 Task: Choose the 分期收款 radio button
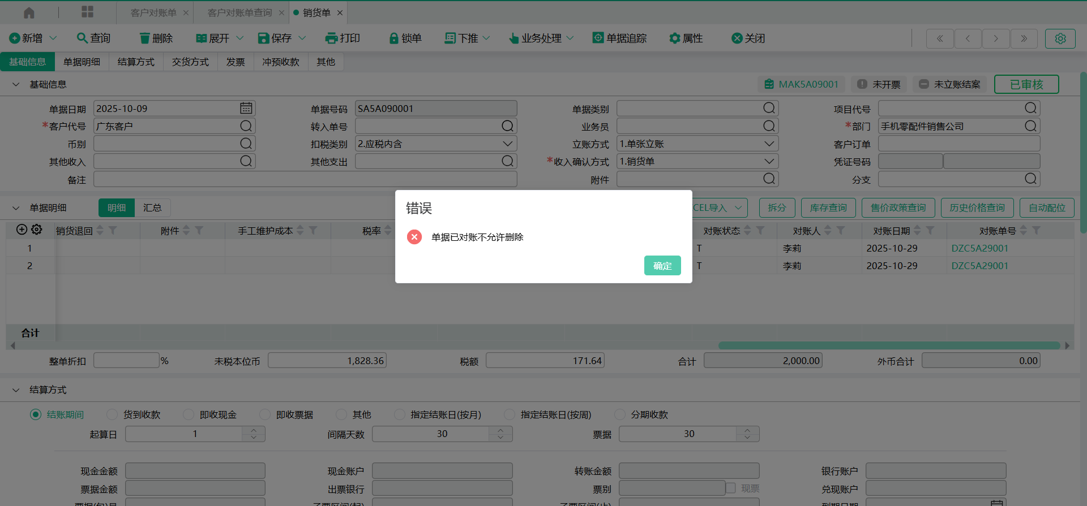(x=620, y=414)
